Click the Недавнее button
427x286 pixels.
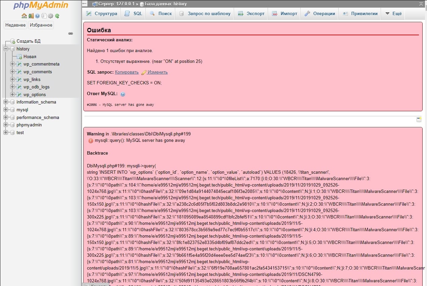[15, 25]
